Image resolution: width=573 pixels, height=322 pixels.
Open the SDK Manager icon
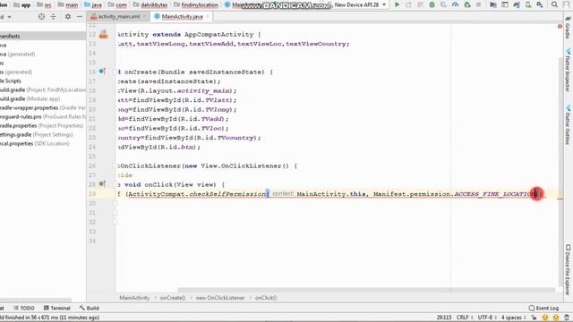(x=540, y=4)
